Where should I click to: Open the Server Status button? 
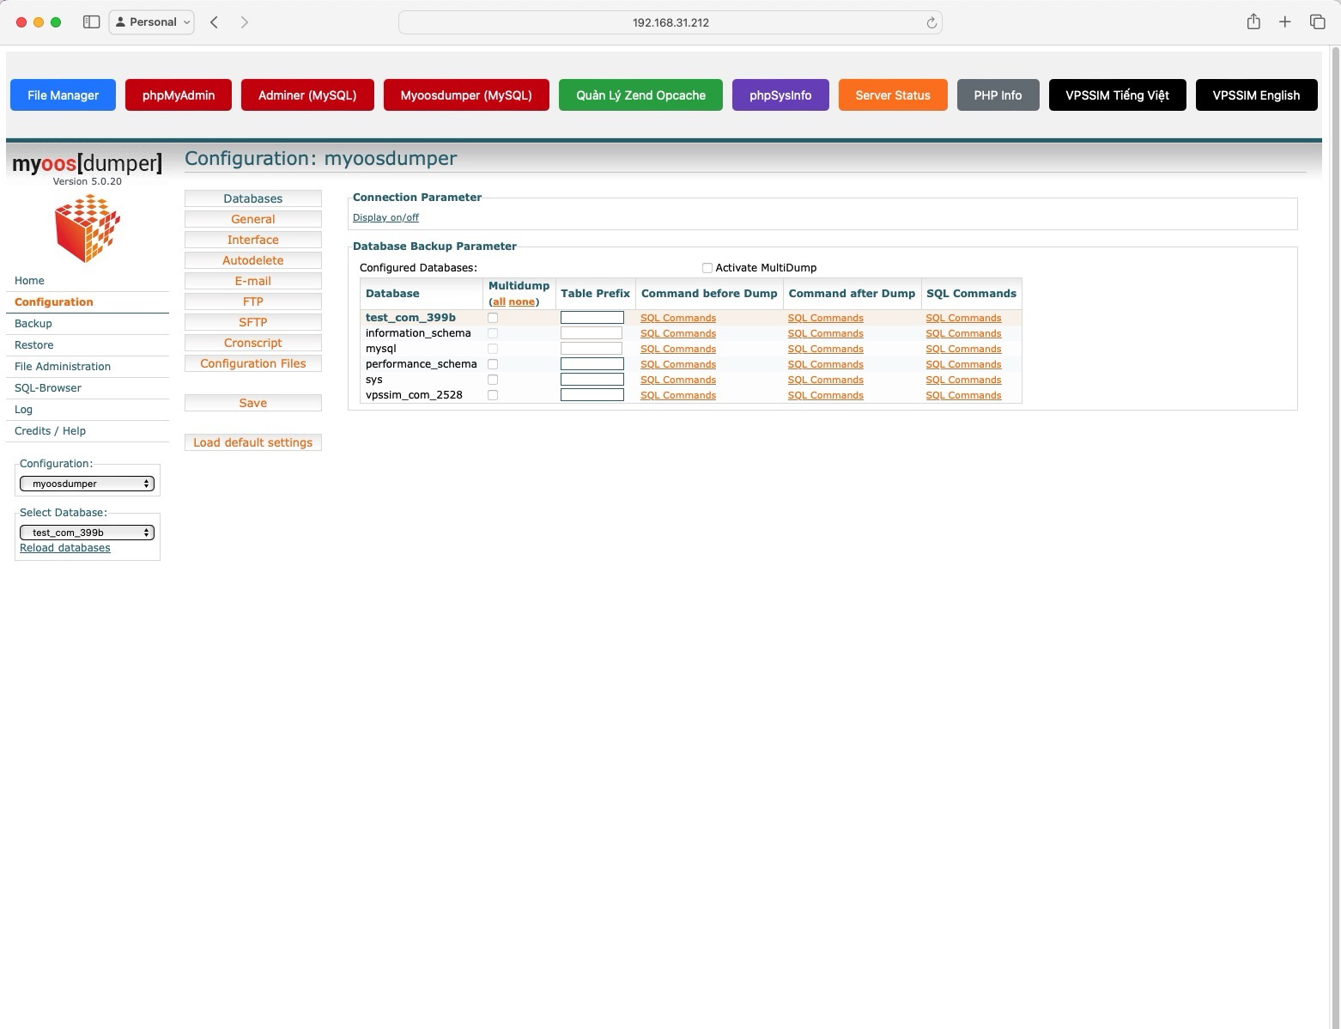tap(893, 95)
